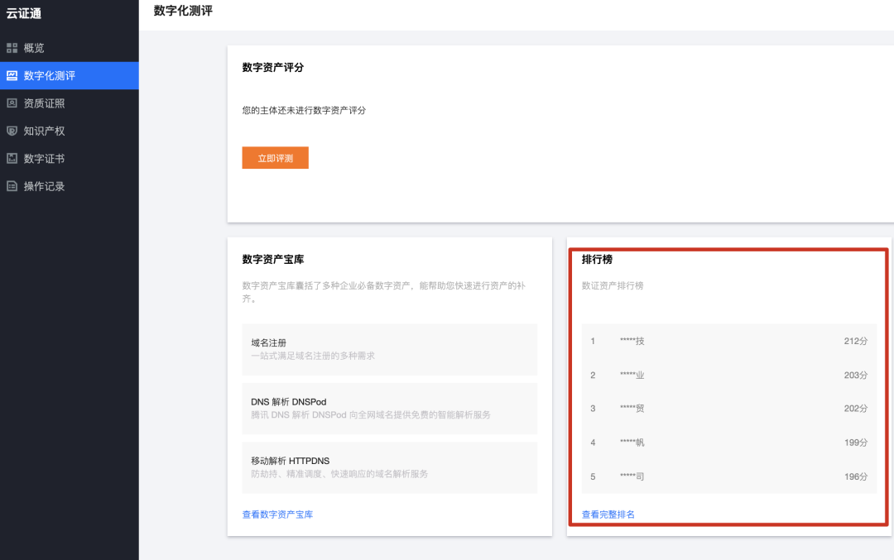Open the 查看完整排名 link
Screen dimensions: 894x560
pos(608,515)
